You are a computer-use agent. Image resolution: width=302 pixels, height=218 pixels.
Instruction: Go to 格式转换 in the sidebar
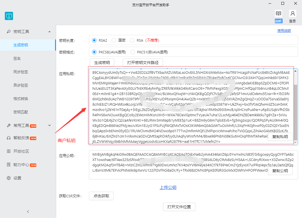[x=21, y=99]
